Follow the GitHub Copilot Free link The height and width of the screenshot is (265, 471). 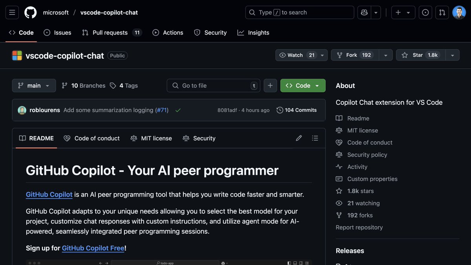[x=93, y=248]
